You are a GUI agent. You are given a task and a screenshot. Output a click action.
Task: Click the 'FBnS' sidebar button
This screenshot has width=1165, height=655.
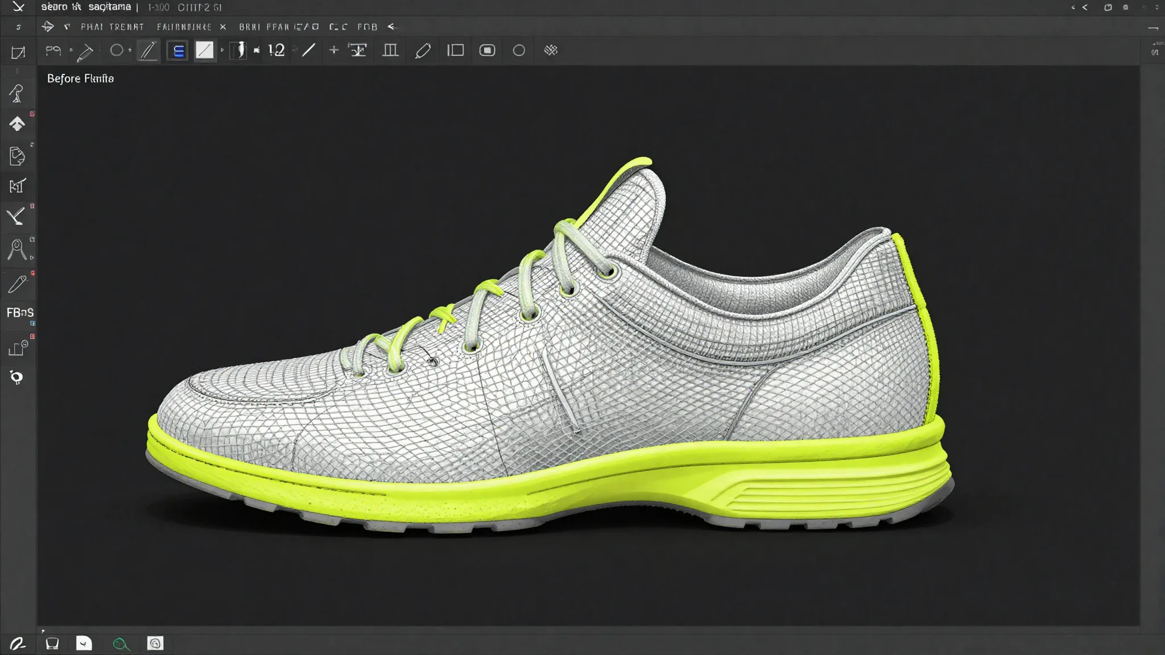[x=20, y=313]
